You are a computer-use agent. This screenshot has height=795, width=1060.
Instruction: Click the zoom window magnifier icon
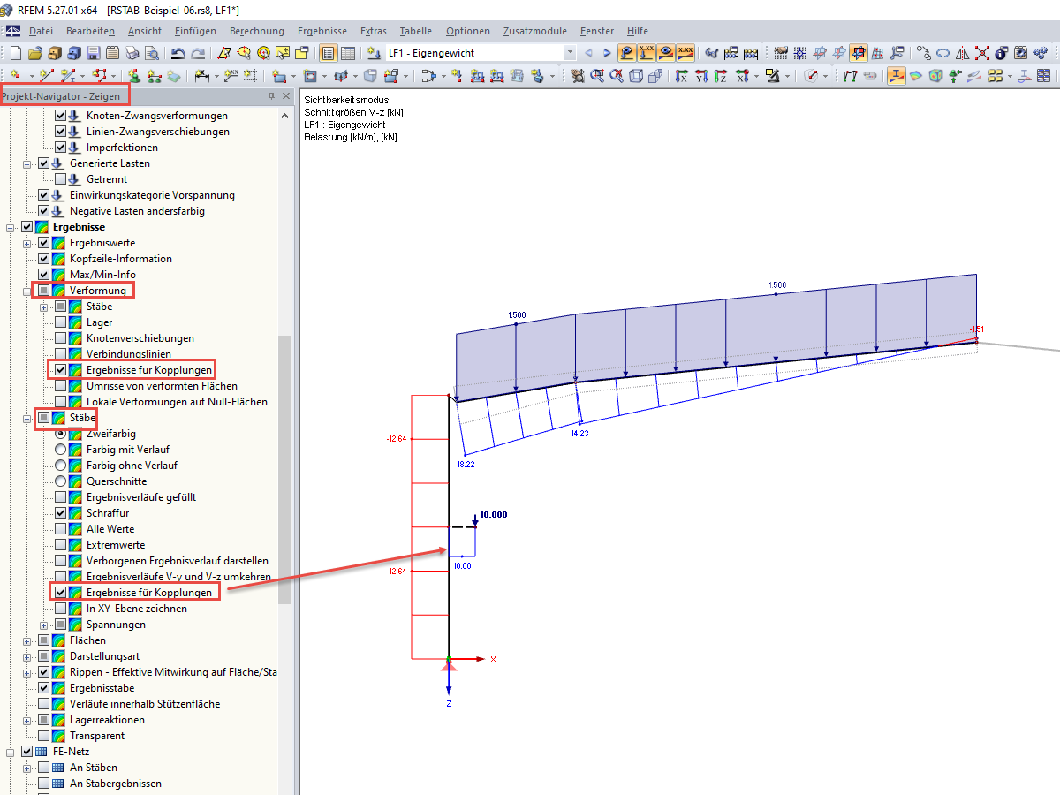596,76
